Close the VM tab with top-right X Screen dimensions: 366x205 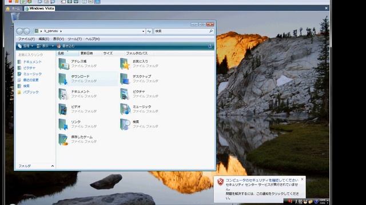click(326, 8)
